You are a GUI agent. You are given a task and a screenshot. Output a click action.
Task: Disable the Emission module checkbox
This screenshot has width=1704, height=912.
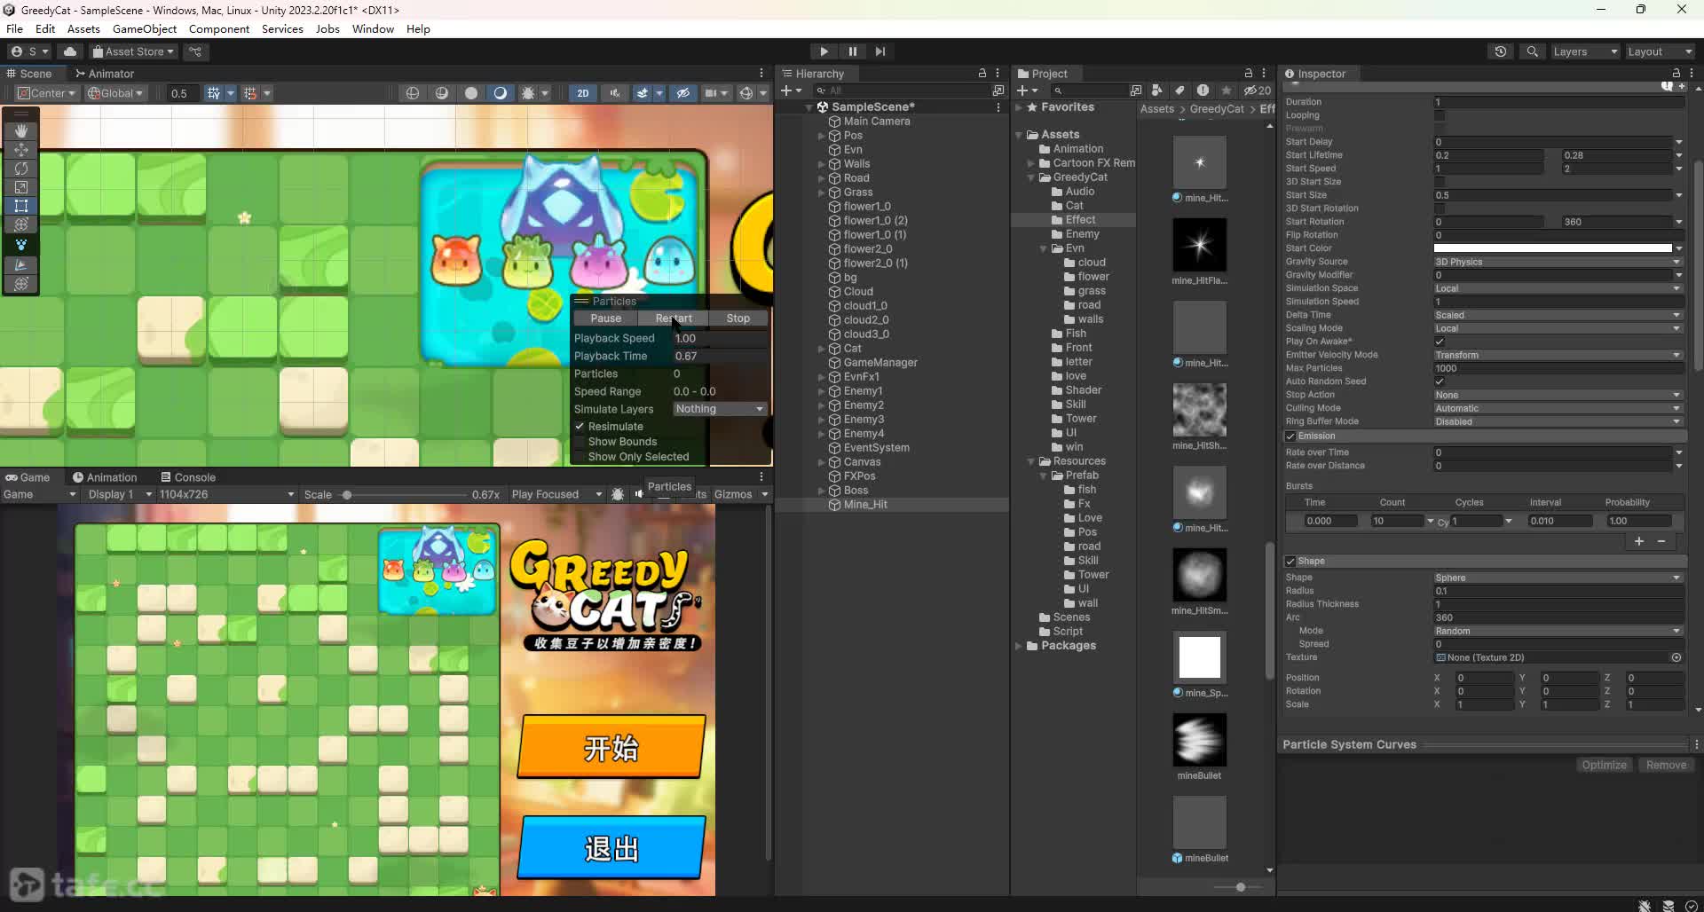[1290, 436]
